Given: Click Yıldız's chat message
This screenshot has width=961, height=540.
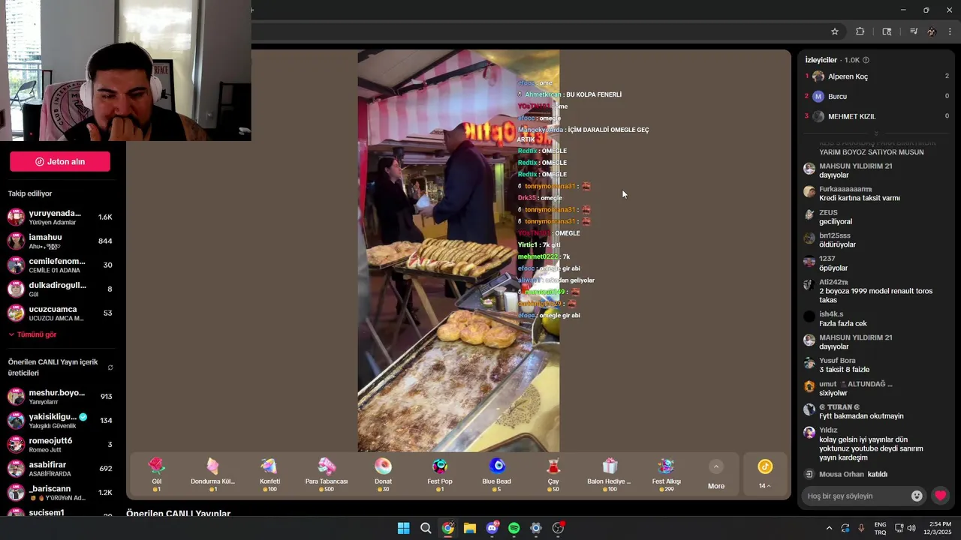Looking at the screenshot, I should [871, 448].
